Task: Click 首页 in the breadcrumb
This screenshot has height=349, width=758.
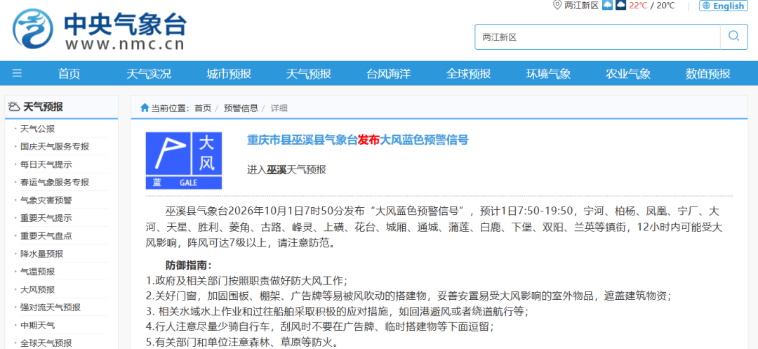Action: pos(203,108)
